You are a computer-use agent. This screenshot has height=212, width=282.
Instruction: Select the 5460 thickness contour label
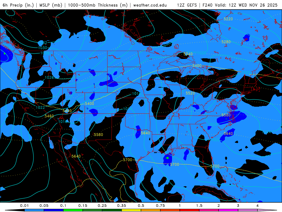pos(49,116)
